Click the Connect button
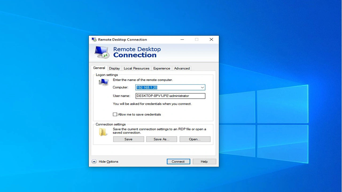 (178, 162)
